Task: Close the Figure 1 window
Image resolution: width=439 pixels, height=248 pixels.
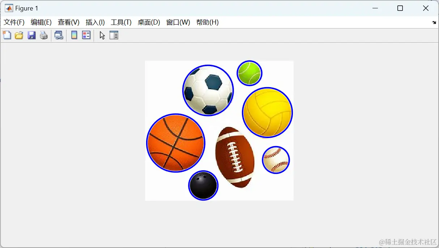Action: [426, 8]
